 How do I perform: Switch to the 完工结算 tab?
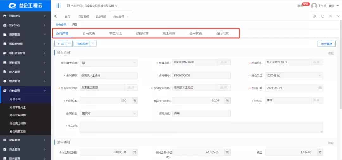pos(169,33)
